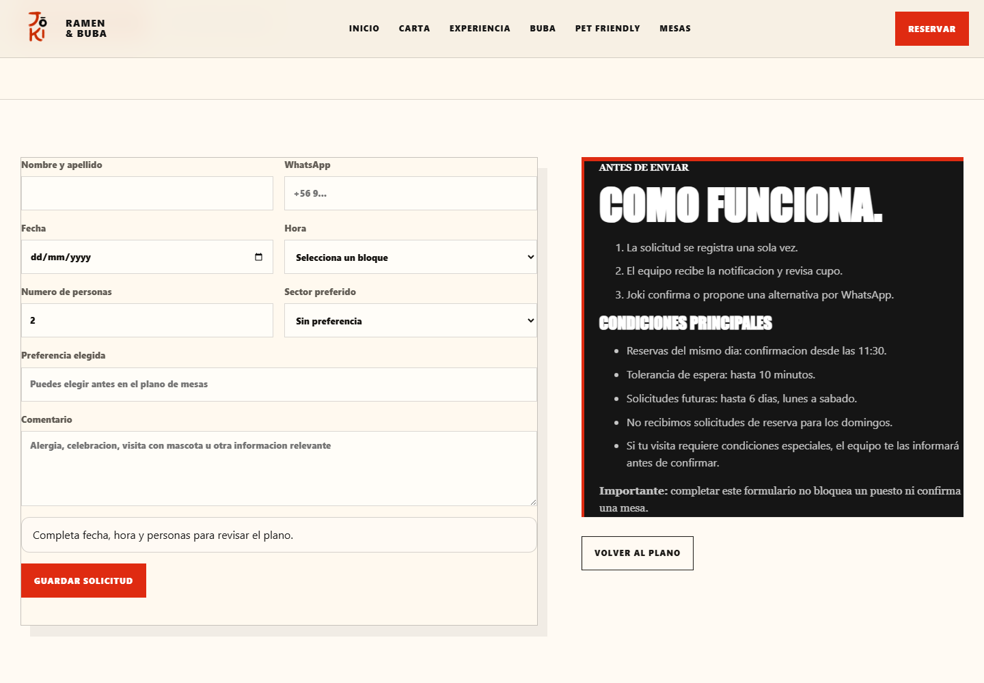The width and height of the screenshot is (984, 683).
Task: Open the Carta menu item
Action: click(x=415, y=29)
